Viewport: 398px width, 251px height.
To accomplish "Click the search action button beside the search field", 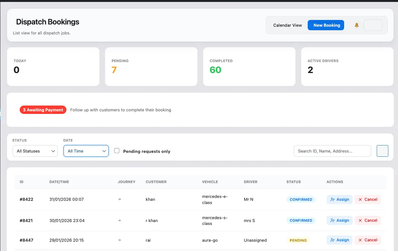I will pyautogui.click(x=382, y=151).
